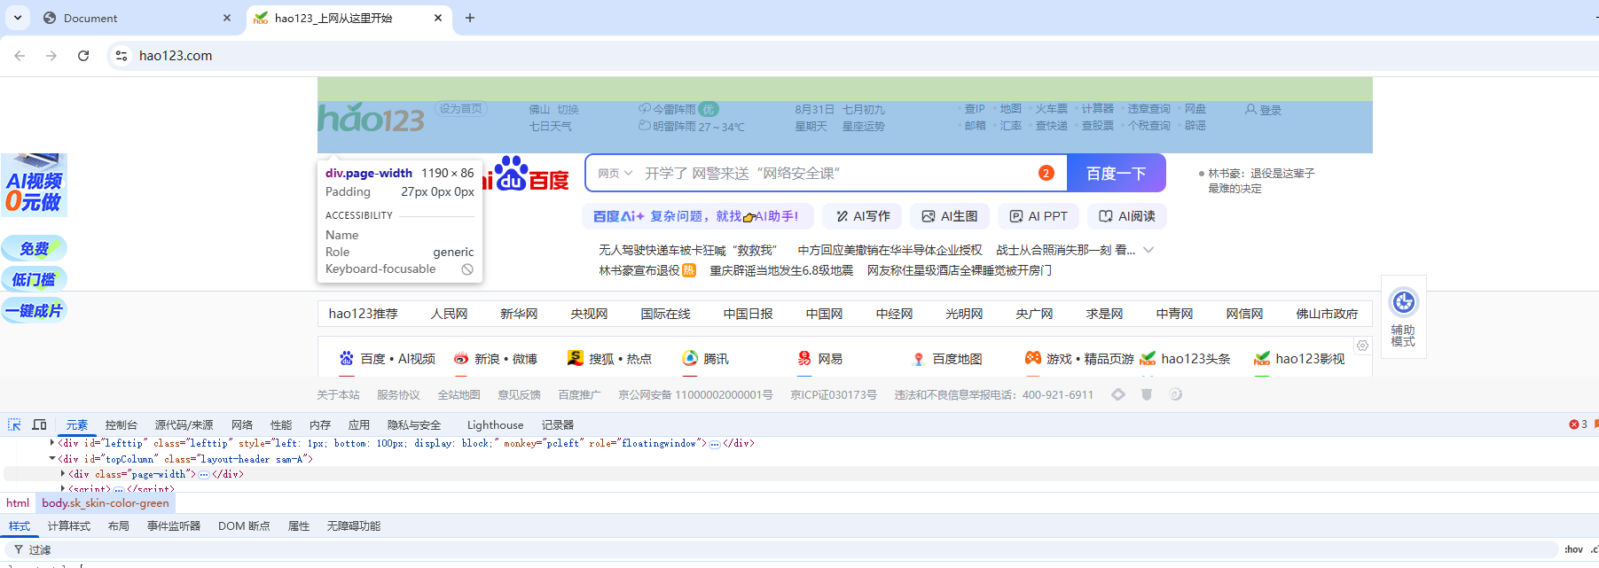The width and height of the screenshot is (1599, 568).
Task: Open a new browser tab with plus
Action: (470, 18)
